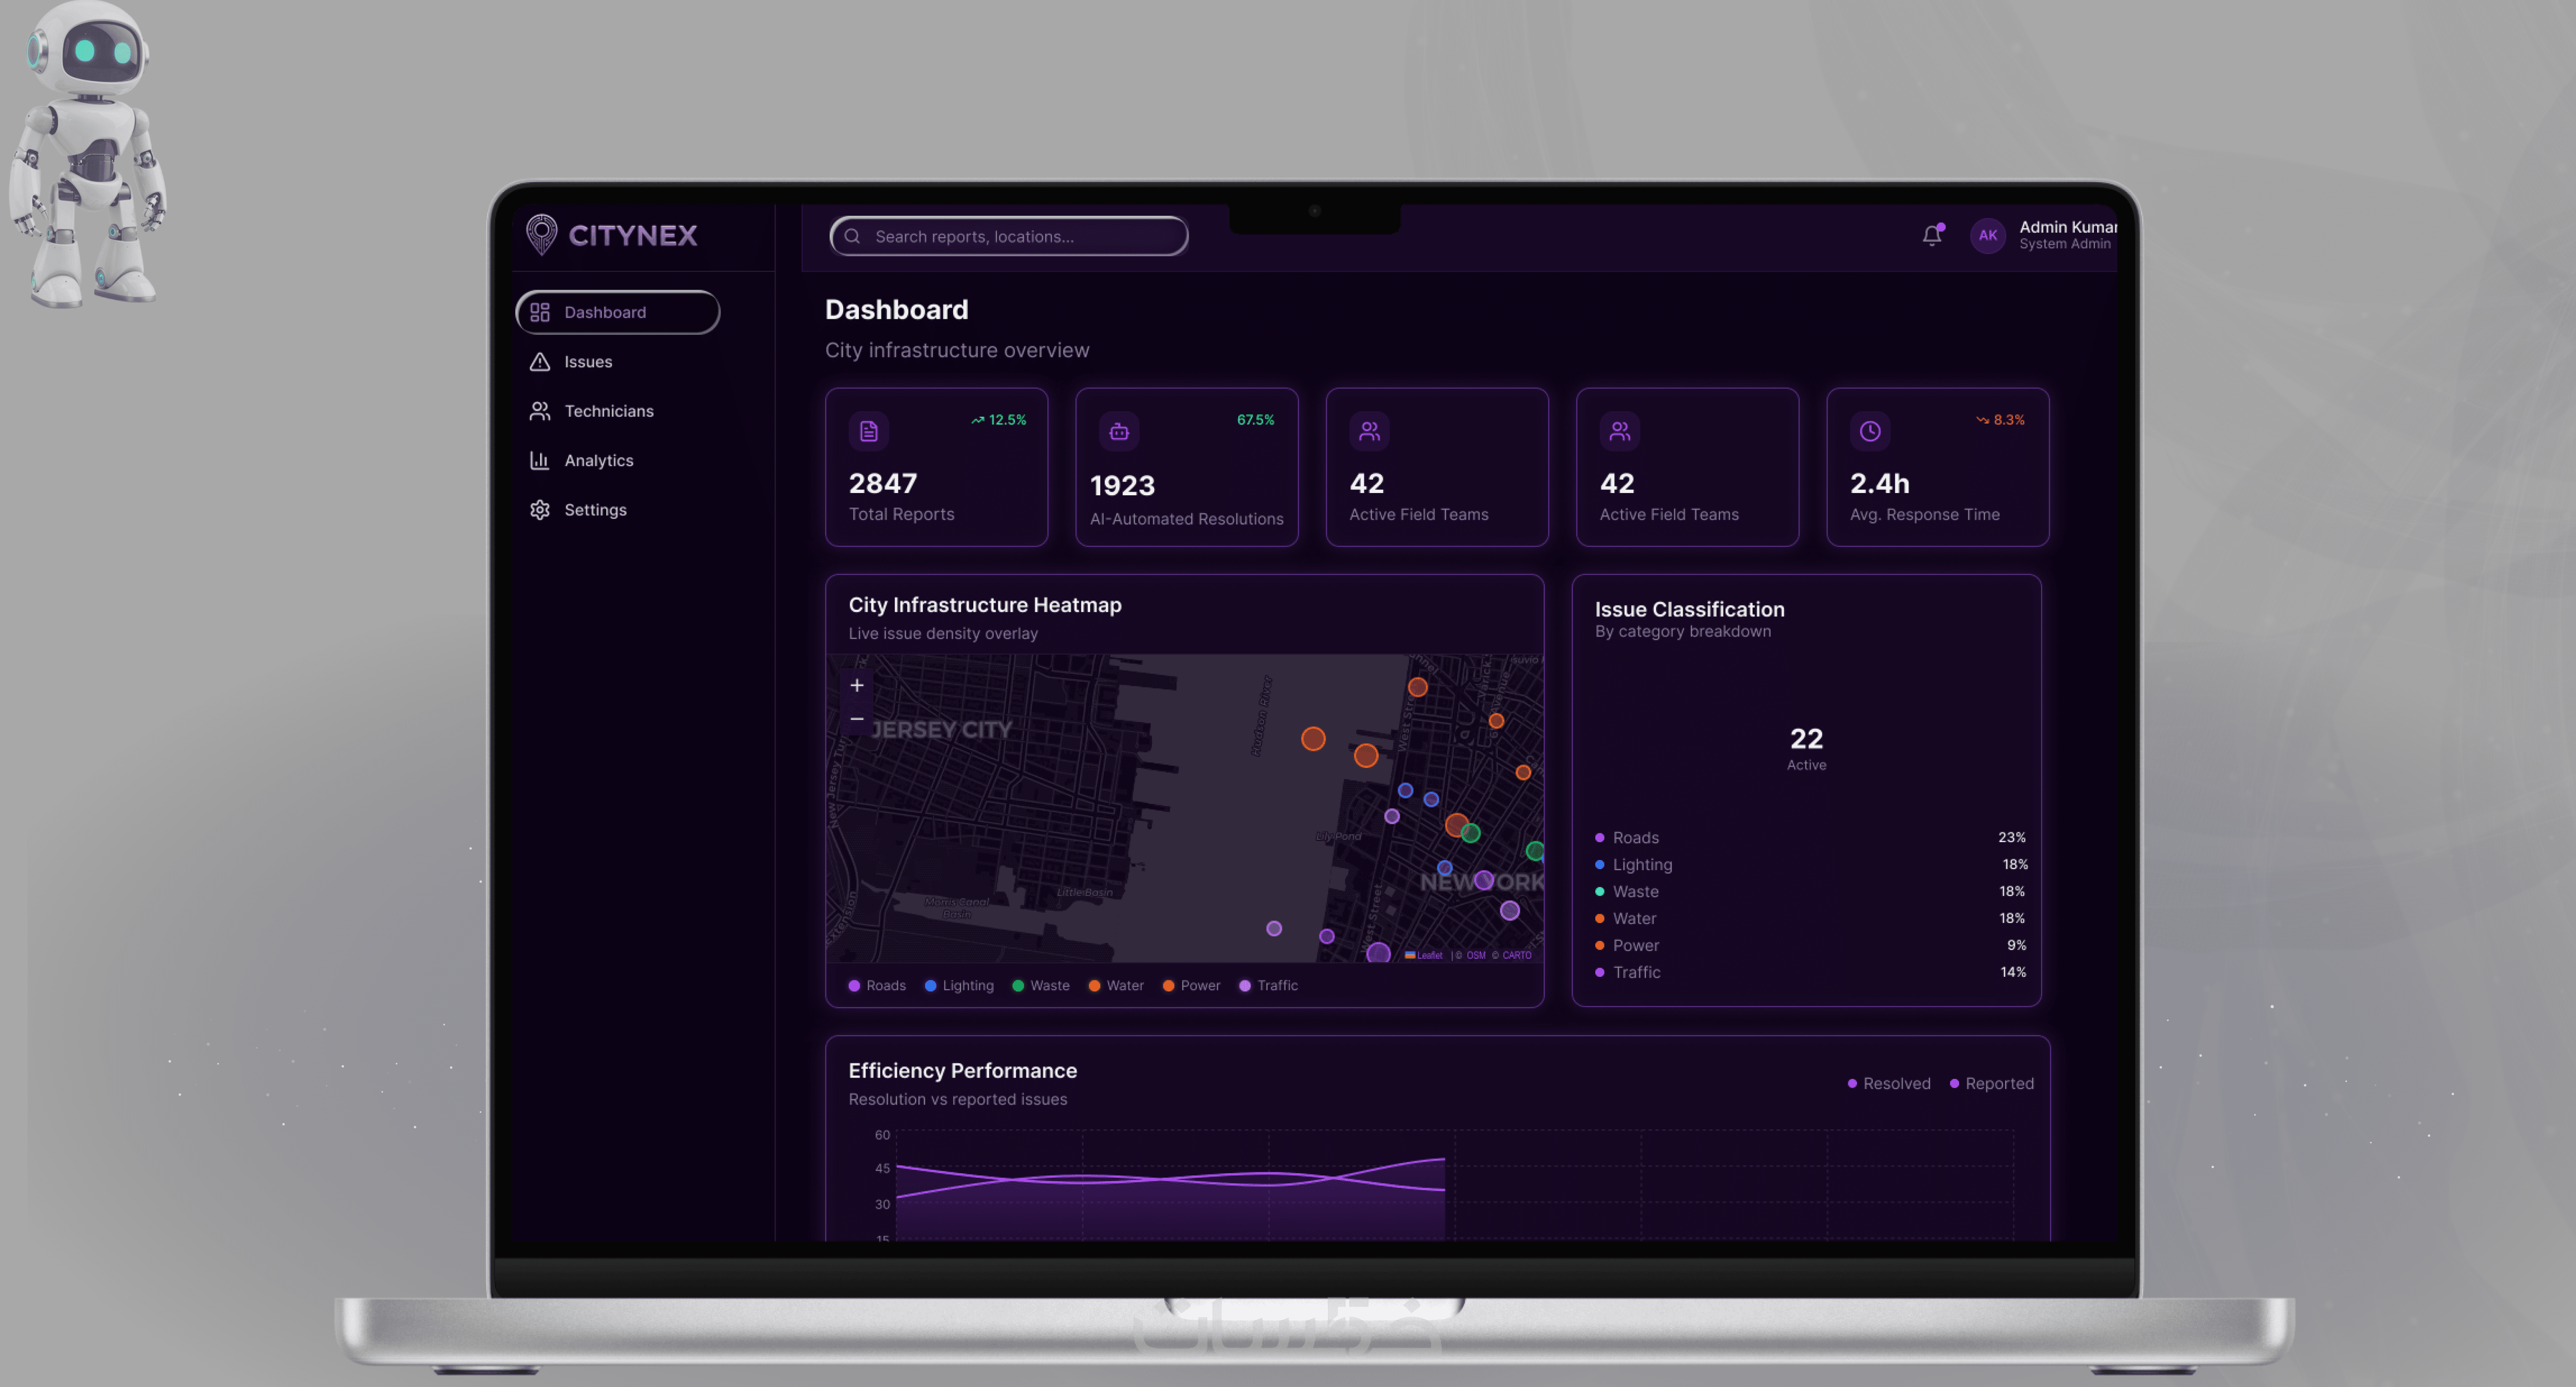Open the Issues sidebar page
This screenshot has height=1387, width=2576.
pos(588,362)
